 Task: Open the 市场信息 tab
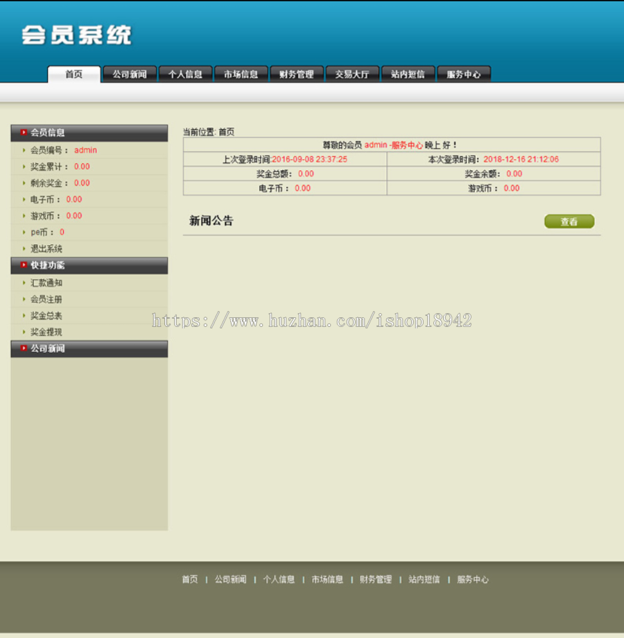click(241, 74)
